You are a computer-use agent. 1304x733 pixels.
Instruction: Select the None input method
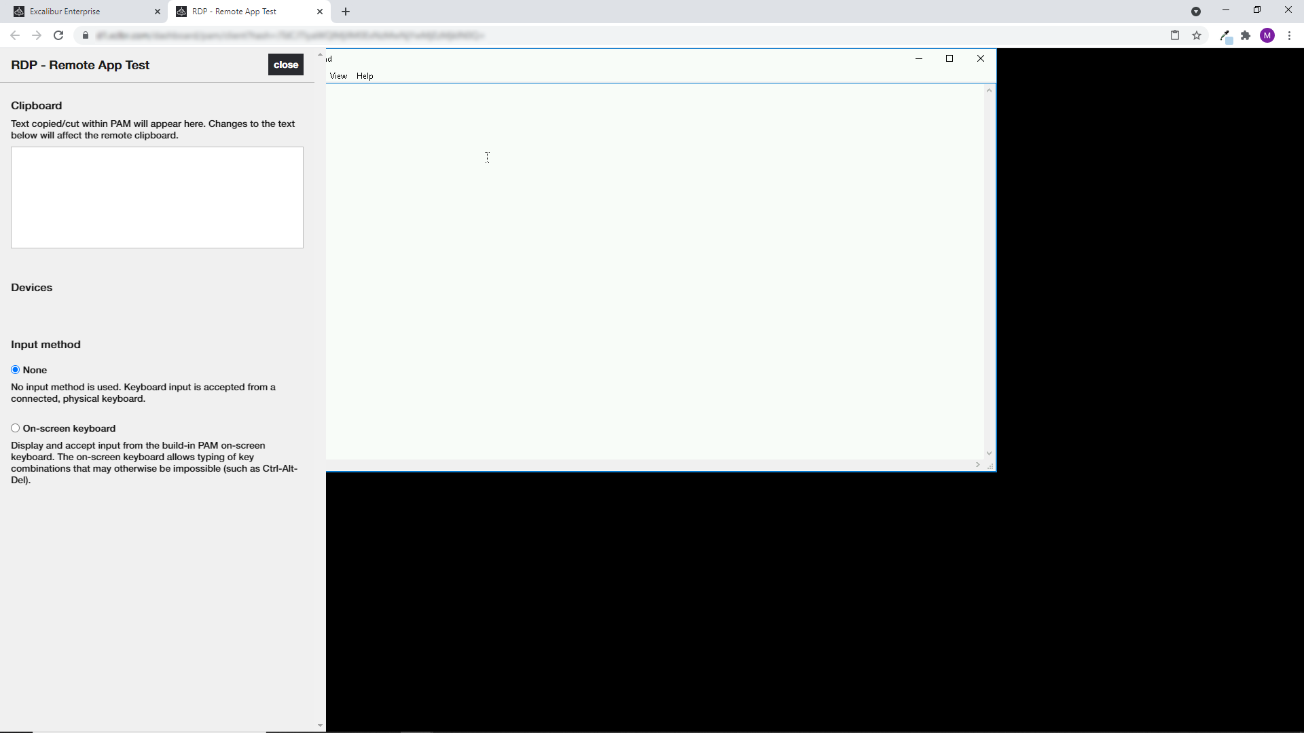click(x=15, y=370)
